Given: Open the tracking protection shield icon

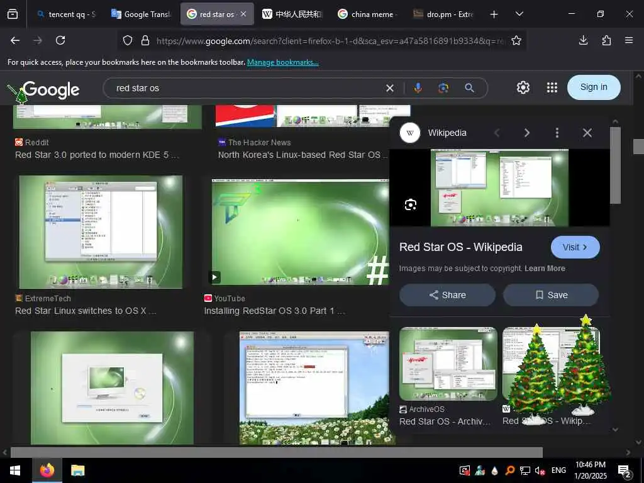Looking at the screenshot, I should click(x=128, y=41).
